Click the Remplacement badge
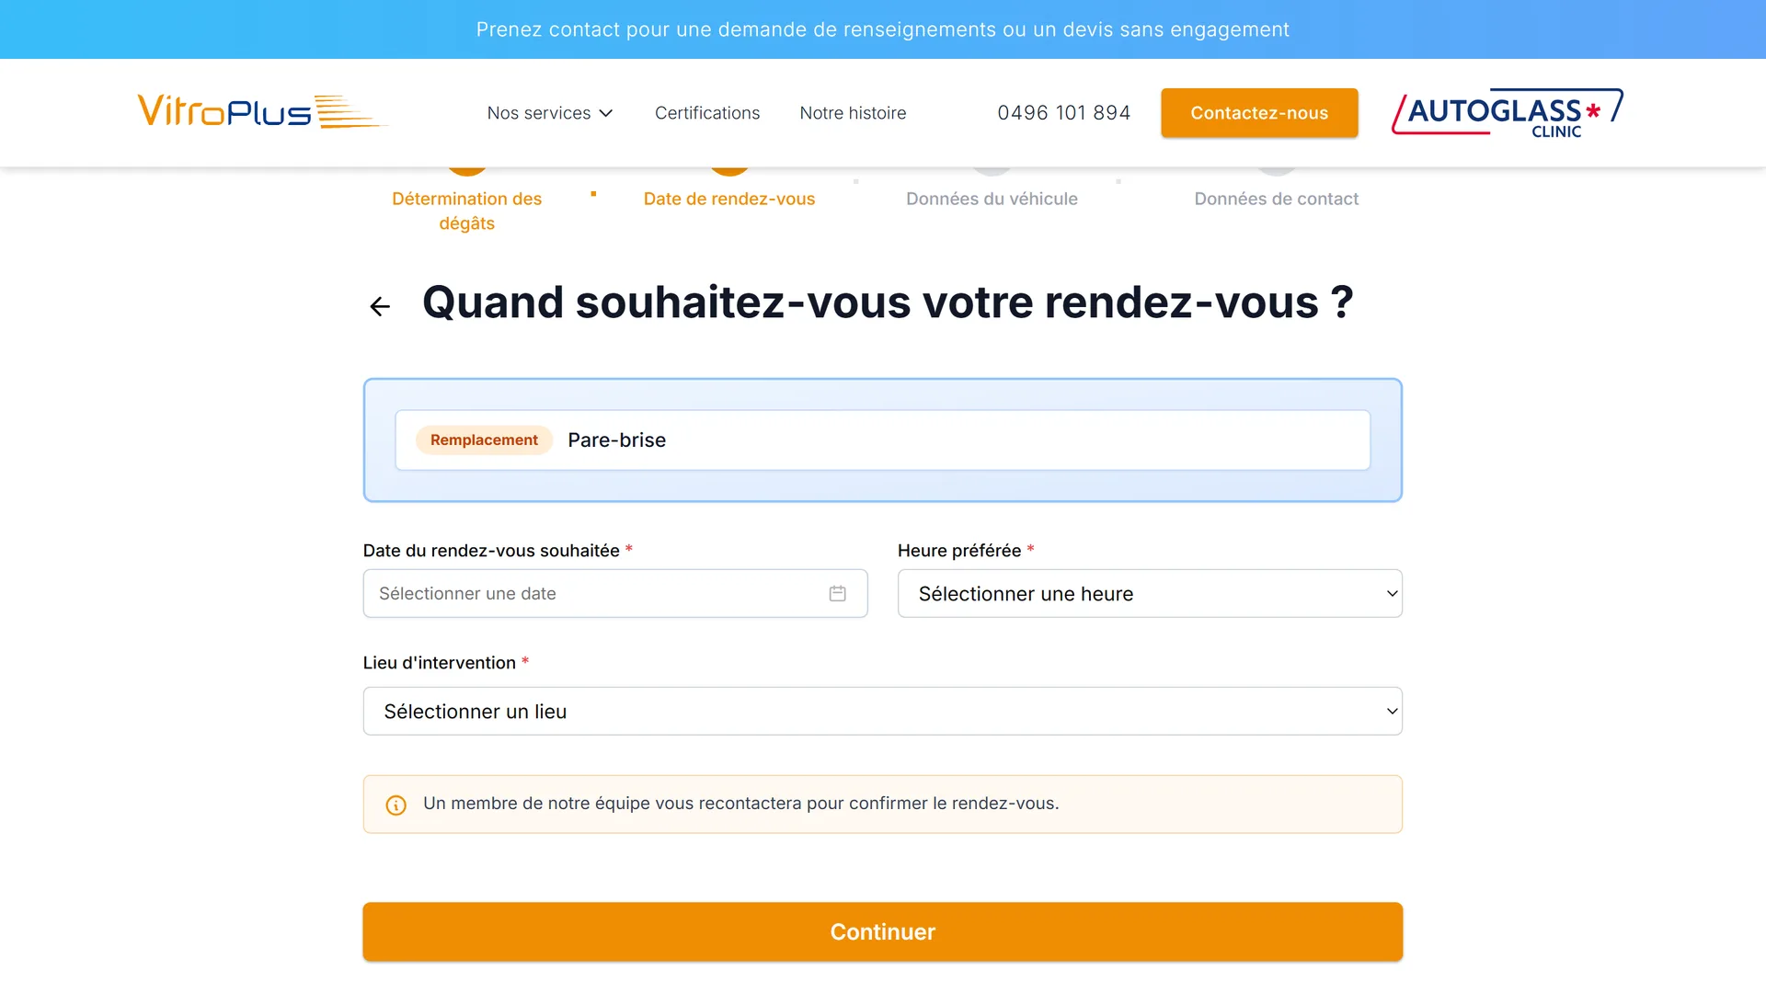Screen dimensions: 1766x993 [484, 440]
